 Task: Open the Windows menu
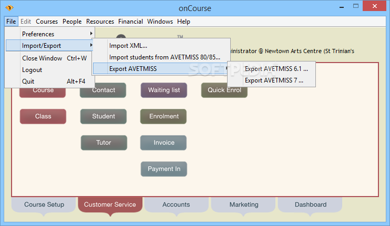click(x=160, y=22)
